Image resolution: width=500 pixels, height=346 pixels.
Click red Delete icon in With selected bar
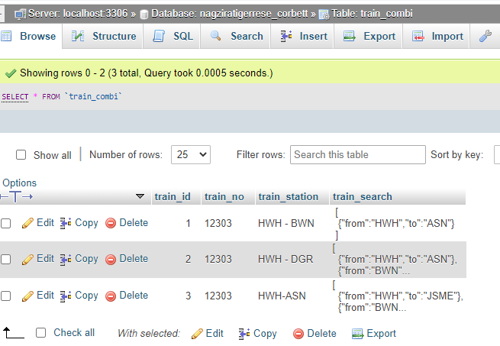(298, 334)
